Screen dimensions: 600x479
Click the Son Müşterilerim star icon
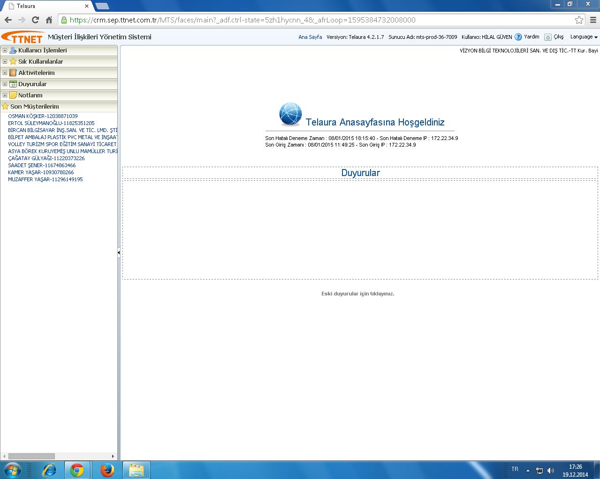5,106
